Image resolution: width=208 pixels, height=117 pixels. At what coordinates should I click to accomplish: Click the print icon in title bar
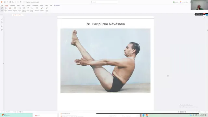[10, 2]
